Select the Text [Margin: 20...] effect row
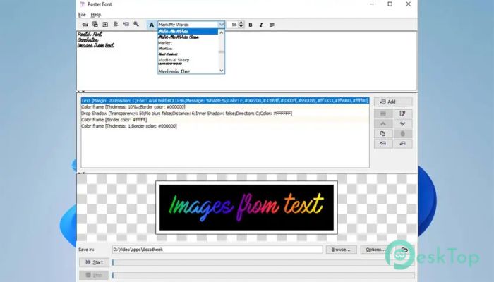 225,100
